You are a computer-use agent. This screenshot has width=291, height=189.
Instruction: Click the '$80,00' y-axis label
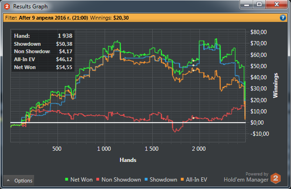click(x=258, y=32)
